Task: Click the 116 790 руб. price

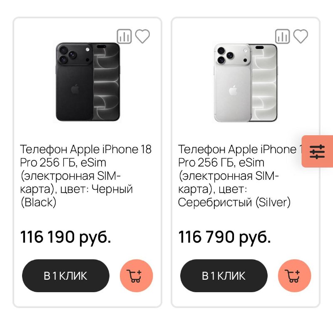Action: [224, 237]
